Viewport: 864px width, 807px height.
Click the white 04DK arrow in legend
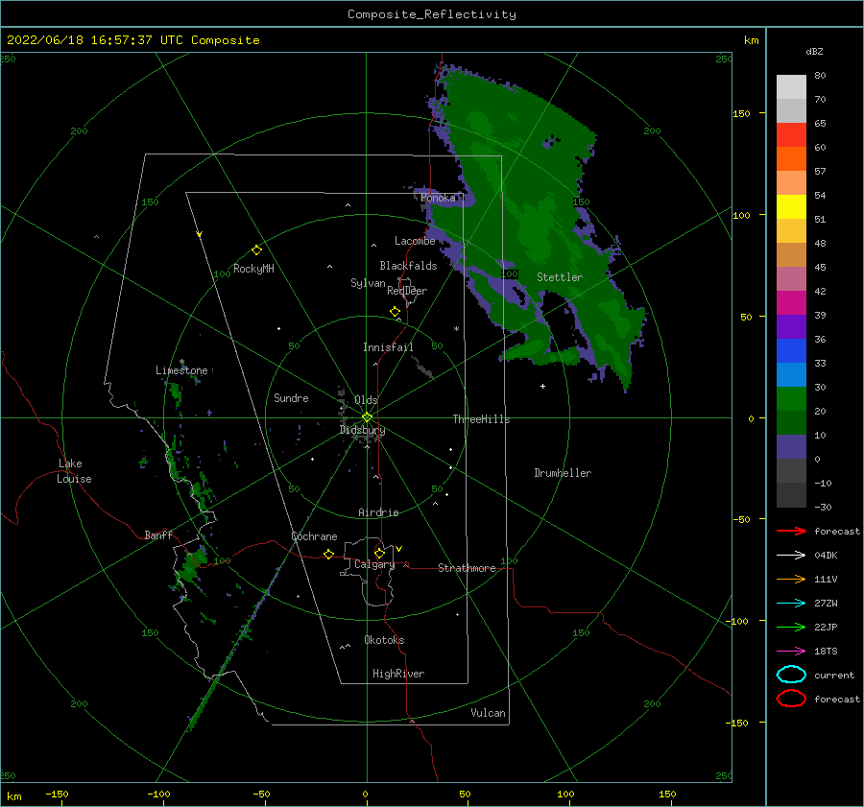[791, 555]
